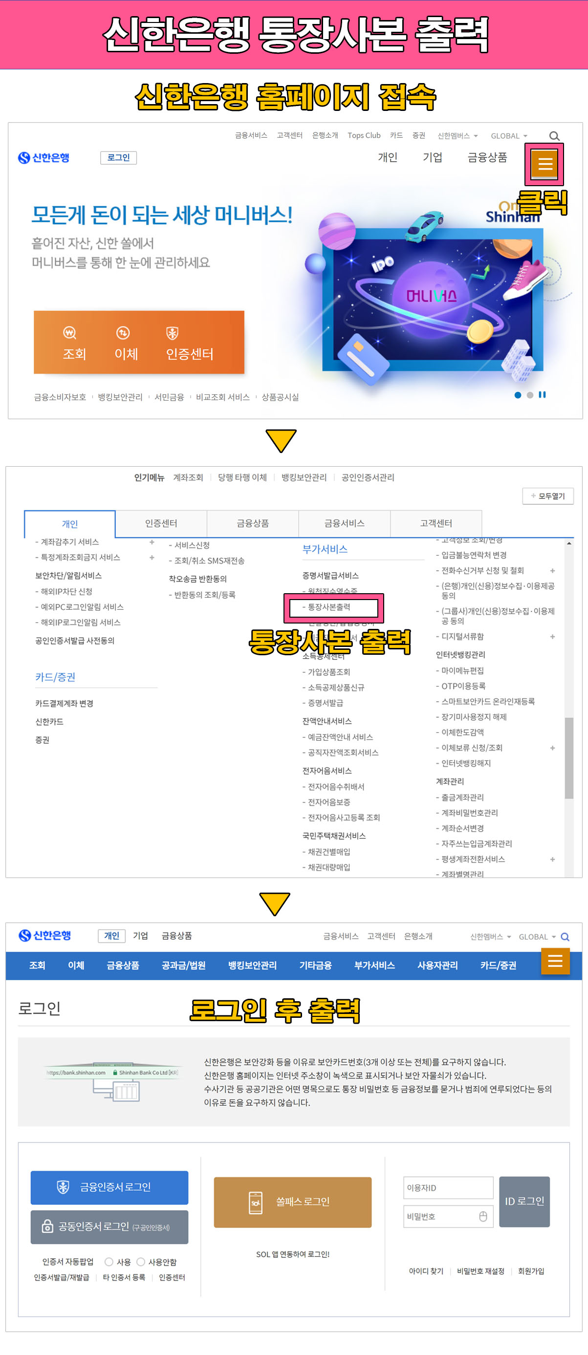
Task: Select the first blue banner slide dot
Action: click(x=518, y=395)
